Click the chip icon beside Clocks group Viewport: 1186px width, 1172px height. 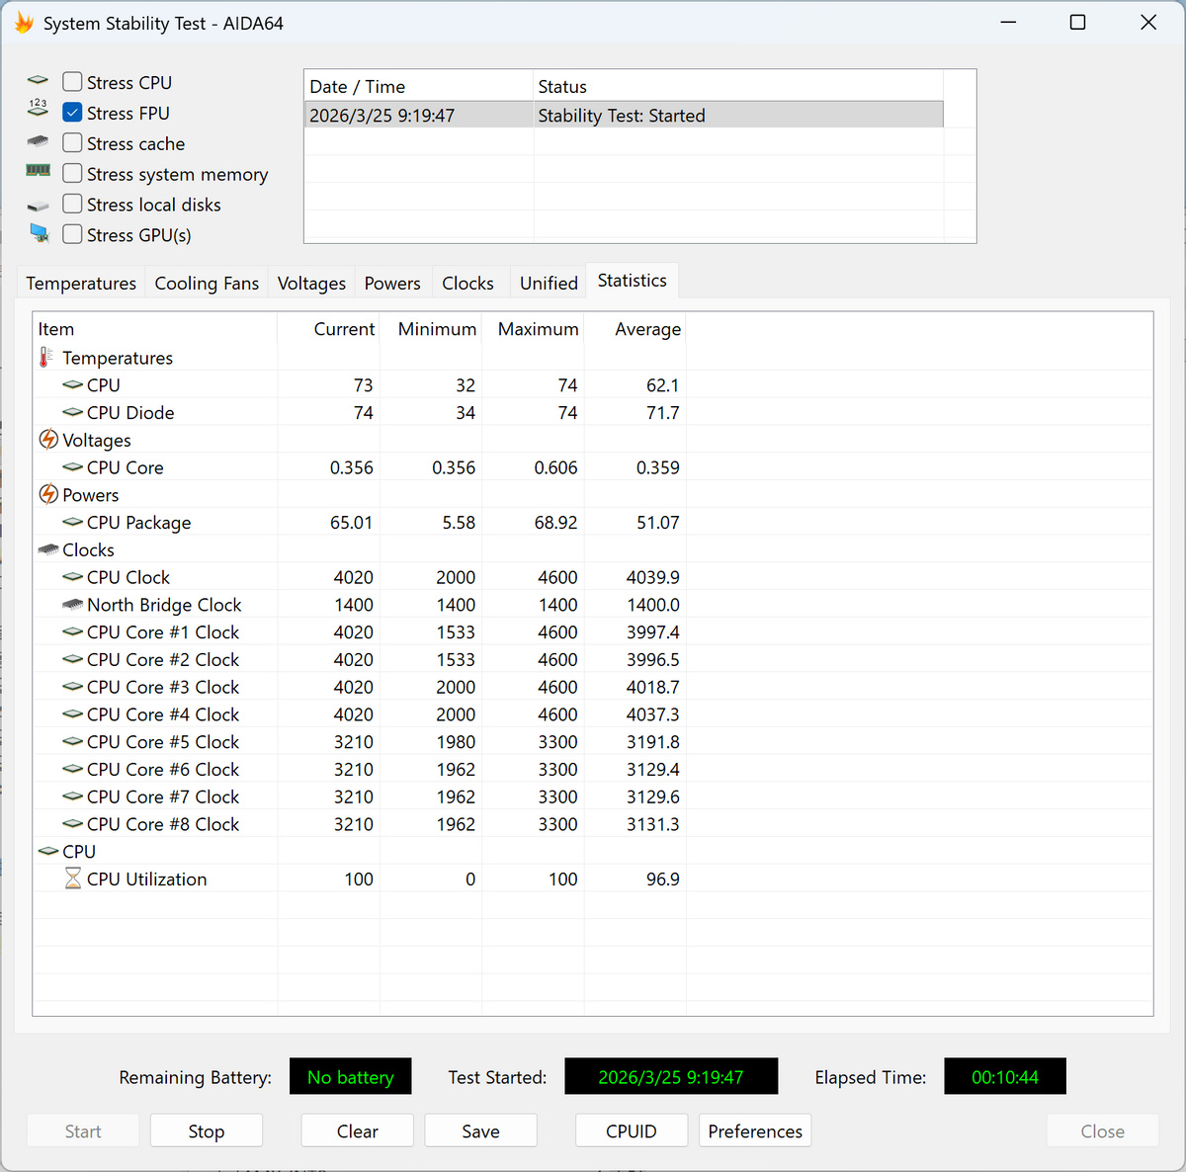click(x=47, y=549)
